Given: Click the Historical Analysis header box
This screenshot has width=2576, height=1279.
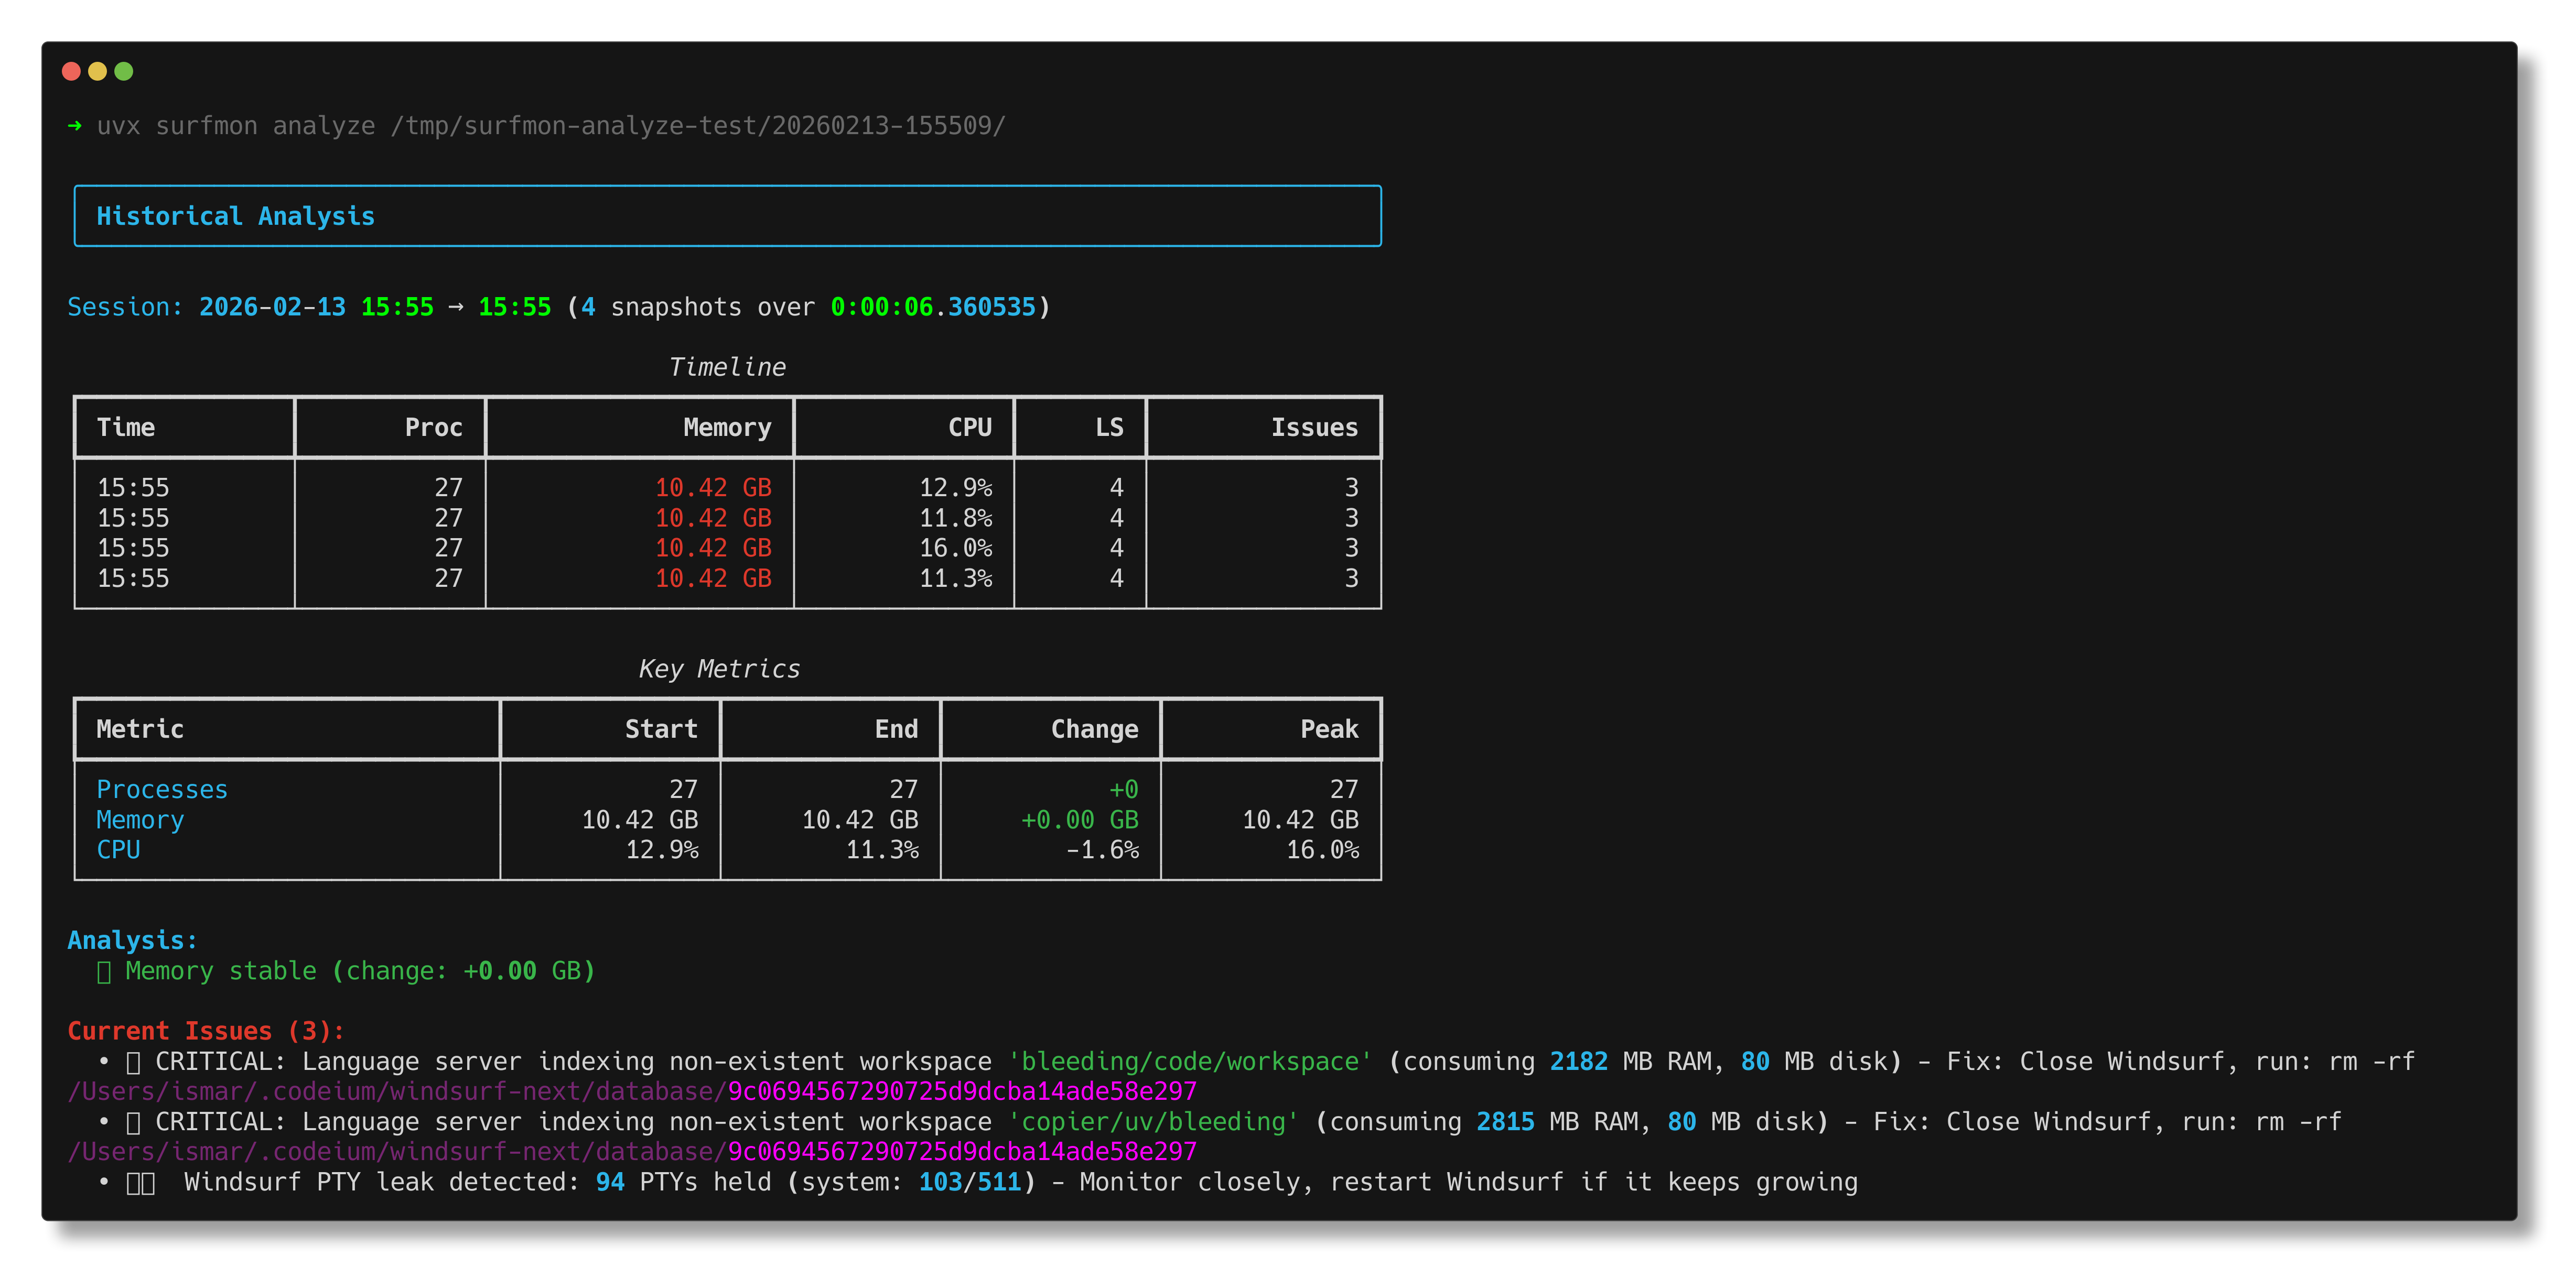Looking at the screenshot, I should click(727, 216).
